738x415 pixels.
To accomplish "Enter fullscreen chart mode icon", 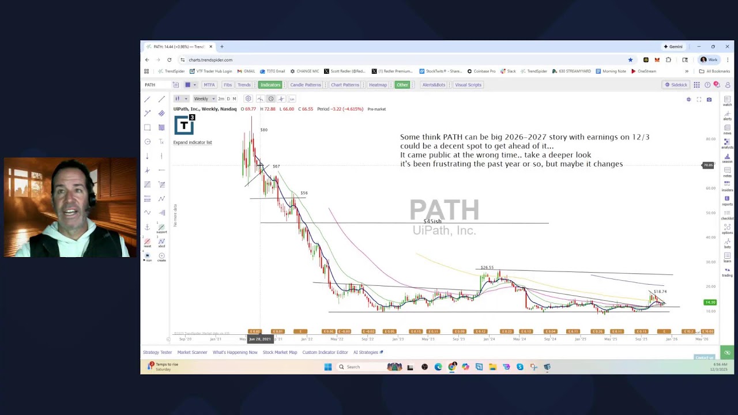I will click(699, 100).
